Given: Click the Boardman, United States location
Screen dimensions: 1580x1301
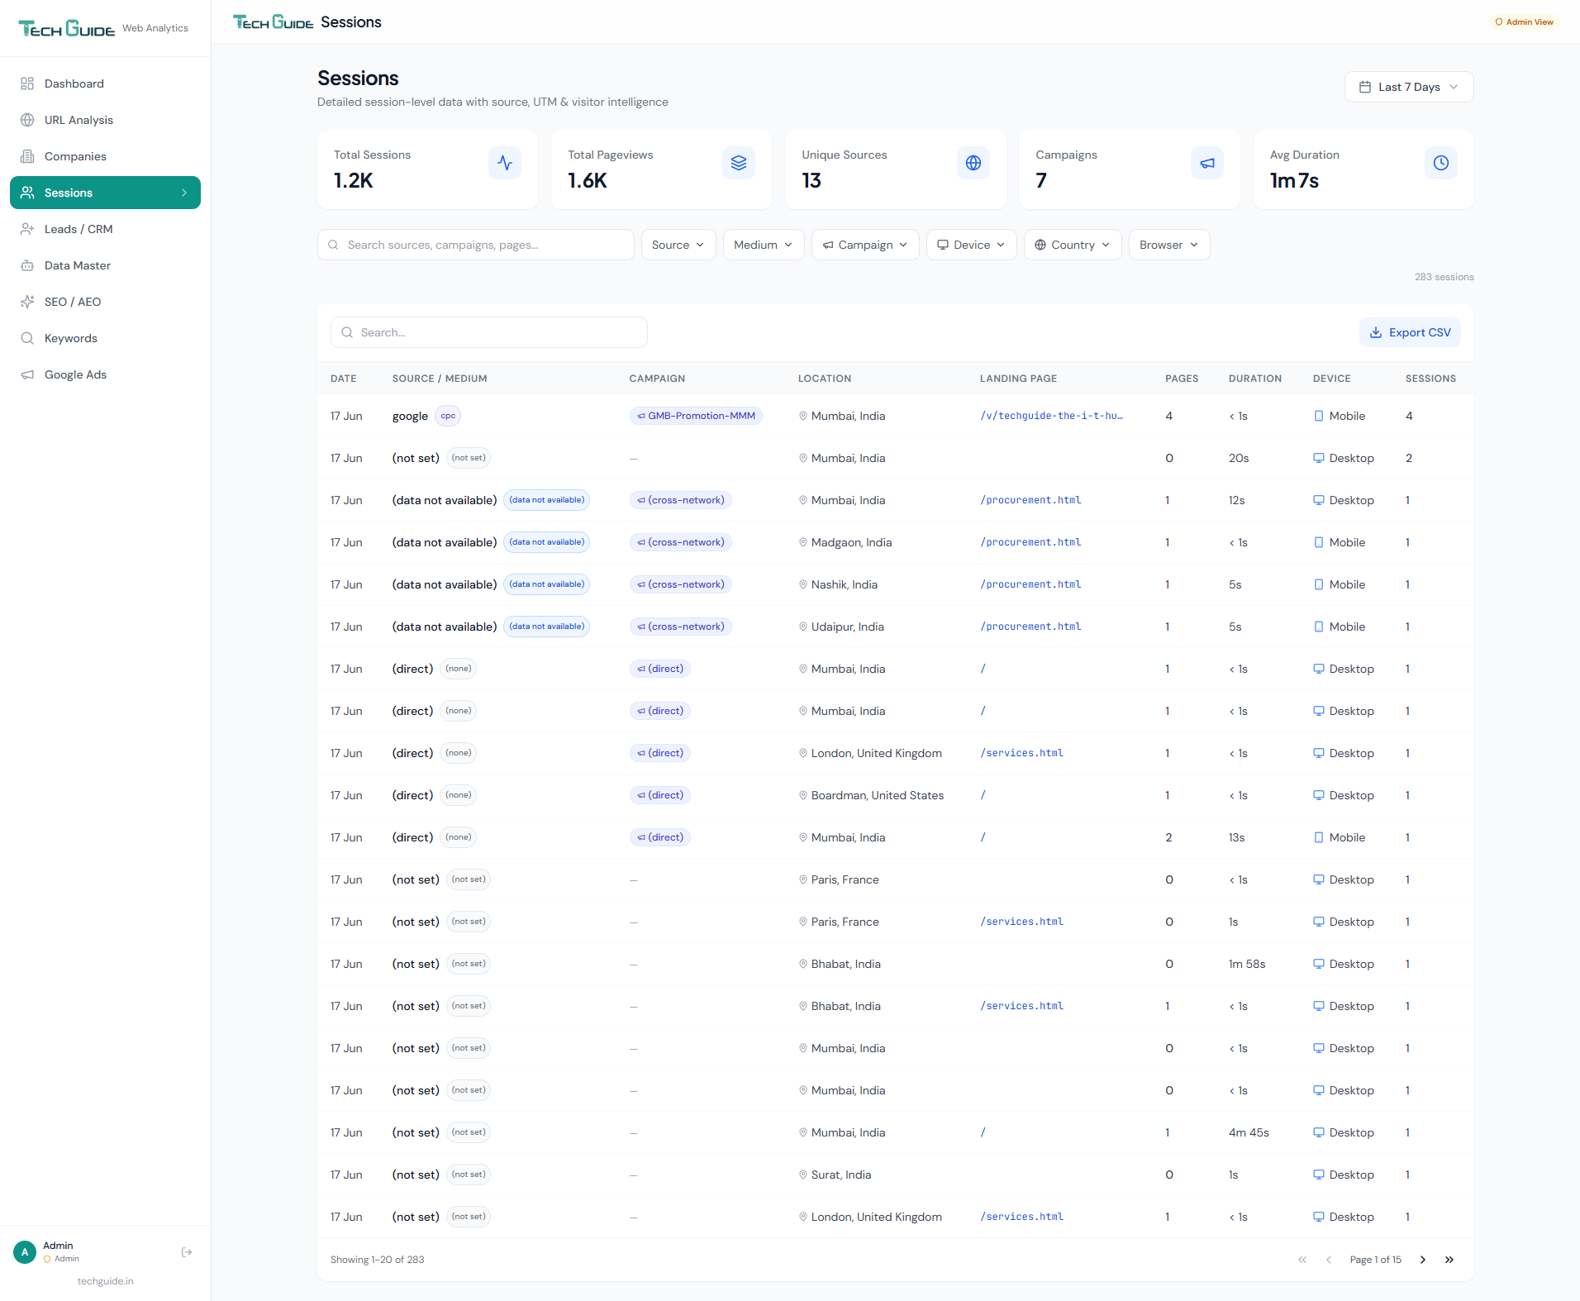Looking at the screenshot, I should pyautogui.click(x=878, y=795).
